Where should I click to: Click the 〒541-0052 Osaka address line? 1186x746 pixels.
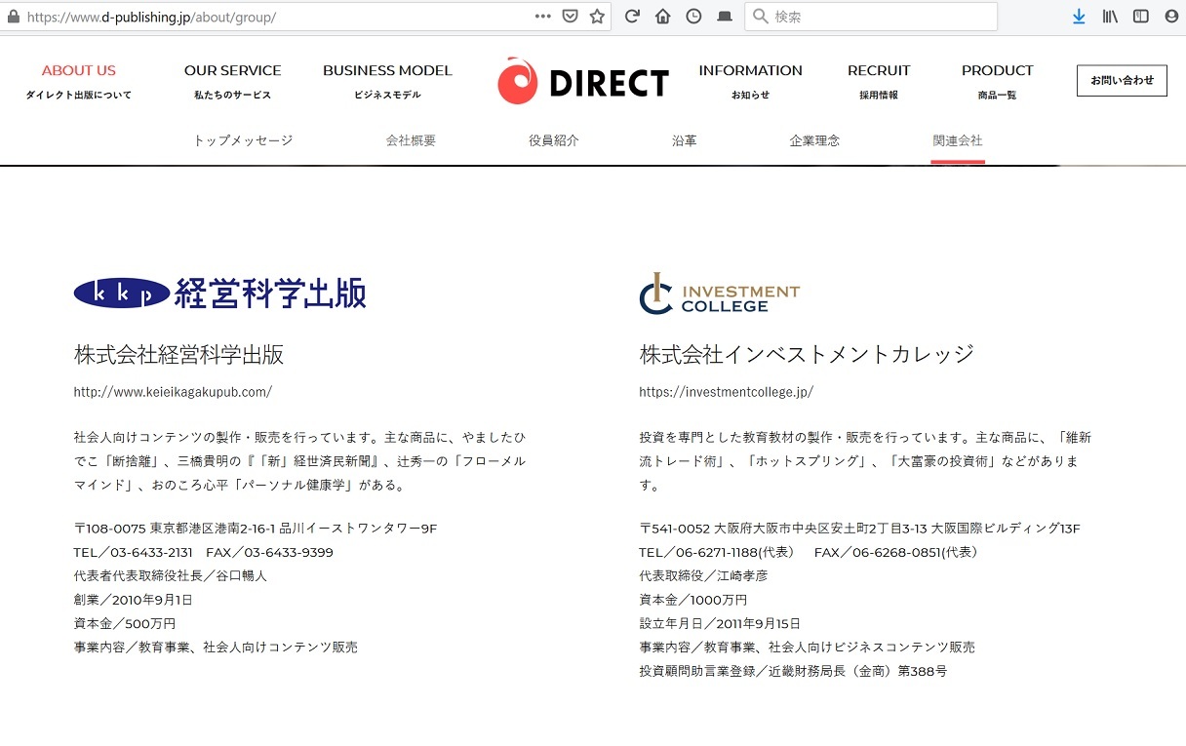click(x=859, y=529)
